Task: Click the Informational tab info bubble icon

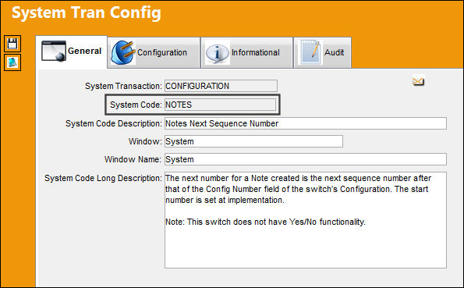Action: pos(218,53)
